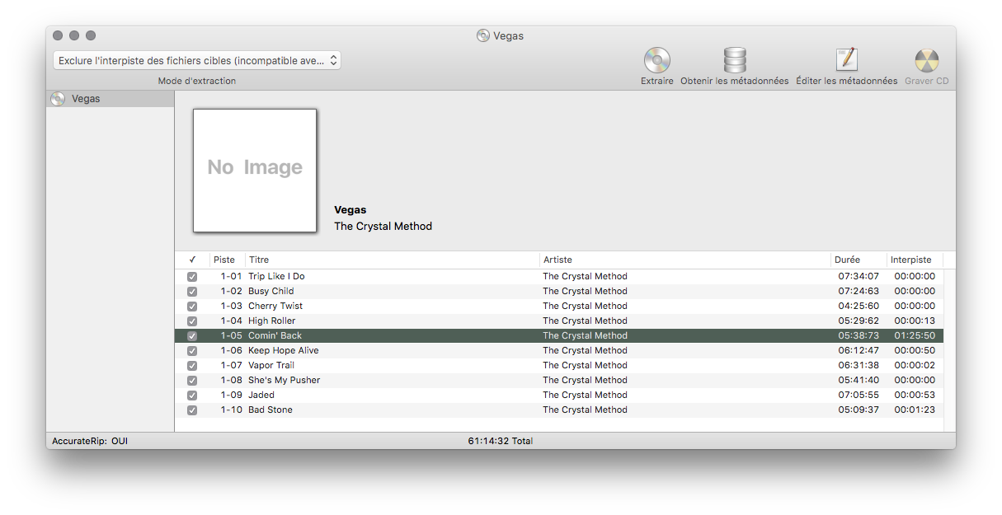Uncheck track 1-02 Busy Child
This screenshot has height=515, width=1002.
(x=192, y=292)
